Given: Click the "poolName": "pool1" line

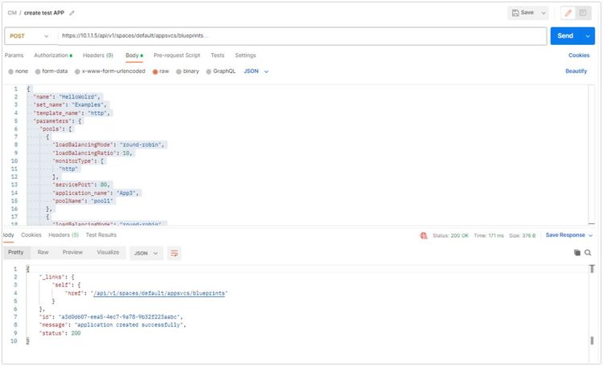Looking at the screenshot, I should pos(83,201).
